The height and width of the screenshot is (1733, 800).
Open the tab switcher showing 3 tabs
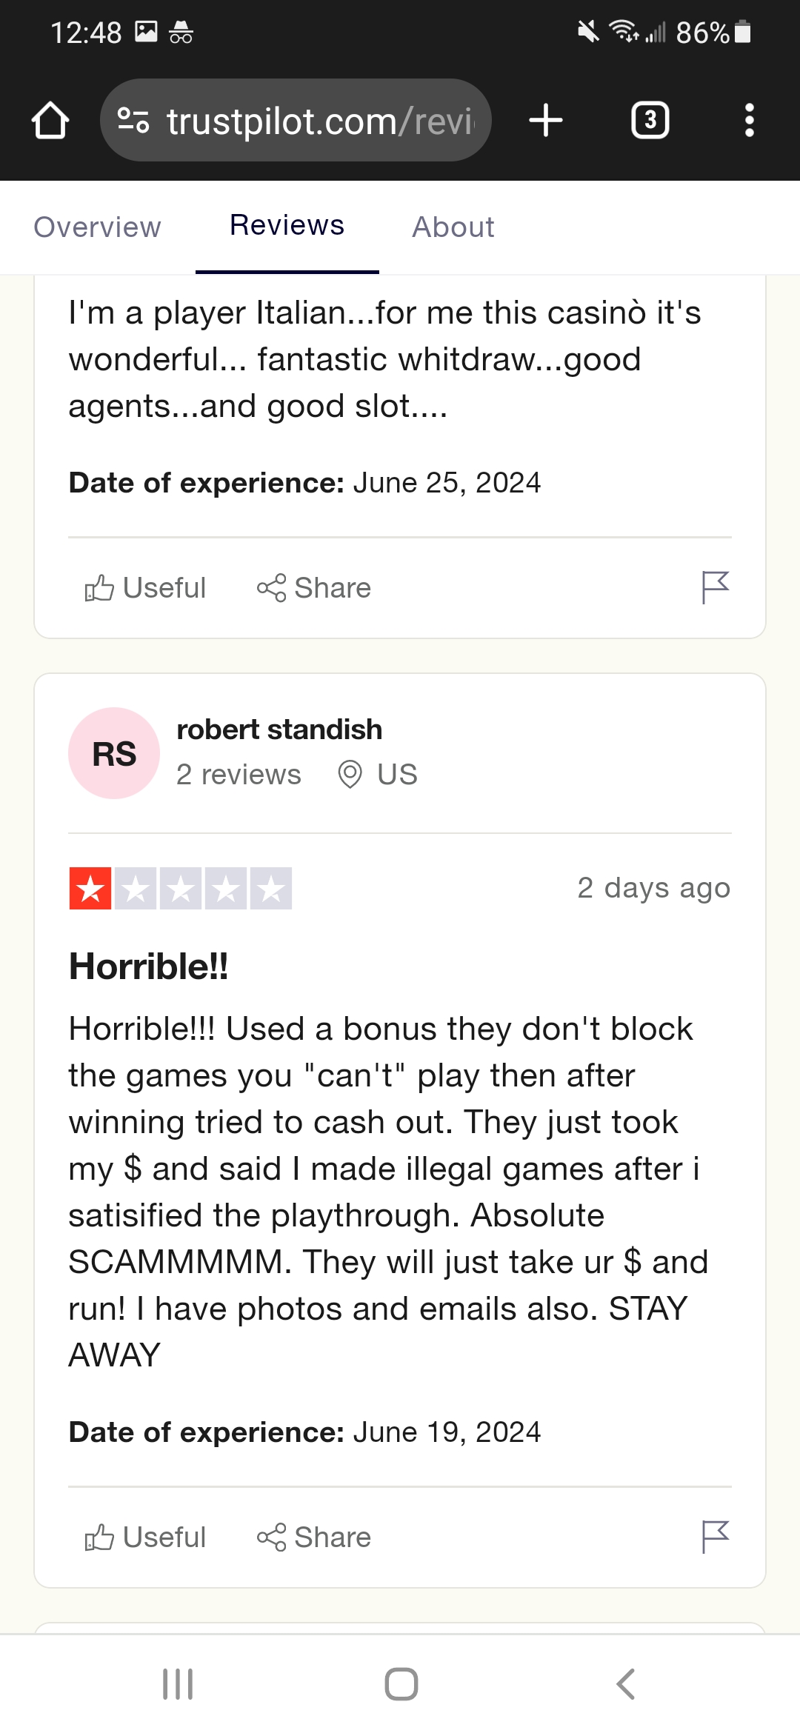[x=650, y=120]
